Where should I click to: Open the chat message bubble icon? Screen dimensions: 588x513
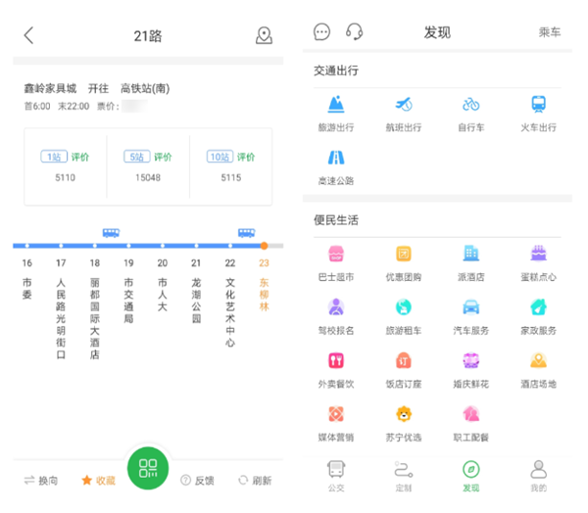(322, 32)
